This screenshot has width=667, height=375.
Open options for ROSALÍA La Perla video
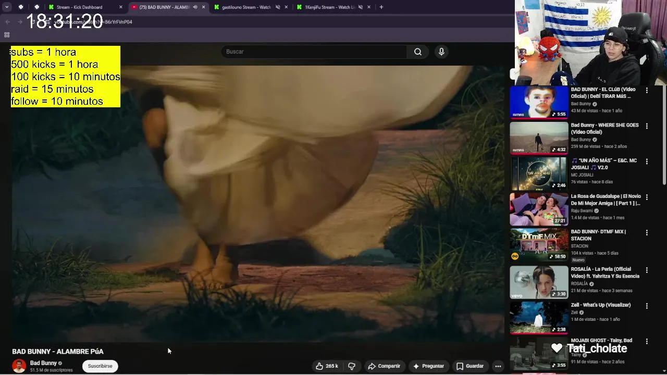tap(647, 270)
